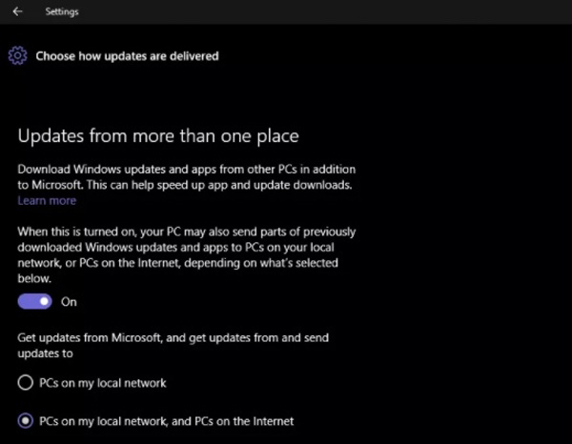The height and width of the screenshot is (444, 572).
Task: Click the label for local network and Internet PCs
Action: pyautogui.click(x=166, y=421)
